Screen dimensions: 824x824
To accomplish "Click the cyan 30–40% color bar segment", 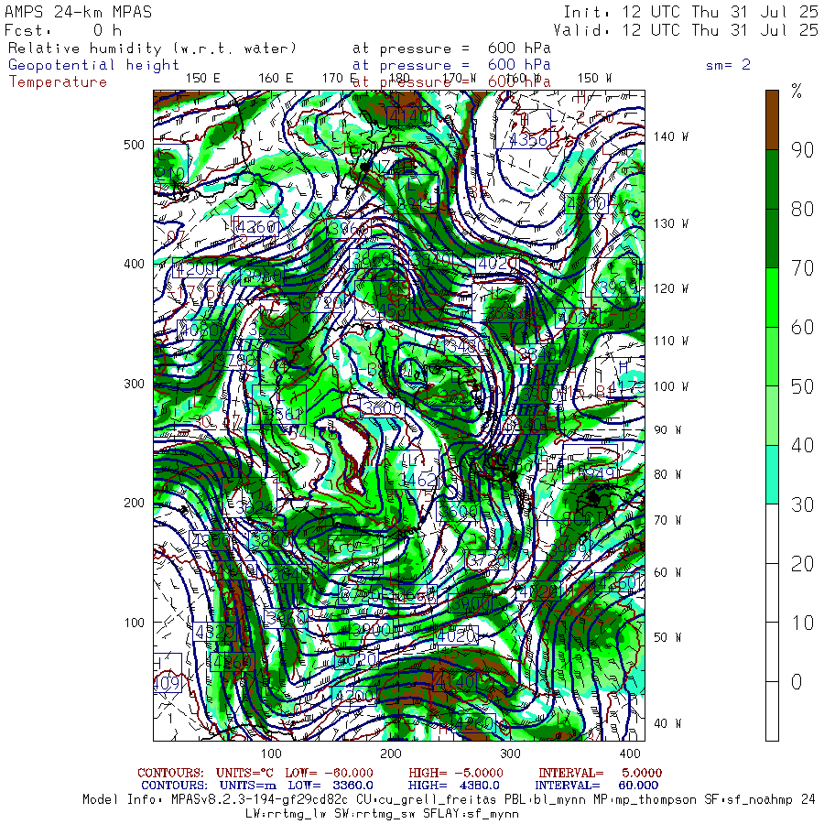I will (x=772, y=475).
